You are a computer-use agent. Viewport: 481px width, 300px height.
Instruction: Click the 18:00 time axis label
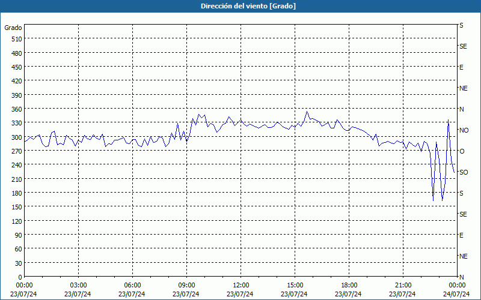(349, 286)
